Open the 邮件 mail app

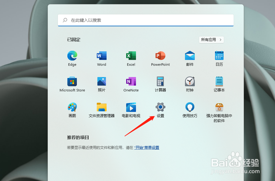coord(190,58)
